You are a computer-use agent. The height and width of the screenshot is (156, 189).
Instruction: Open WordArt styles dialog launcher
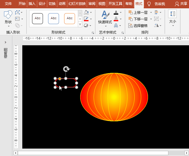tap(123, 33)
